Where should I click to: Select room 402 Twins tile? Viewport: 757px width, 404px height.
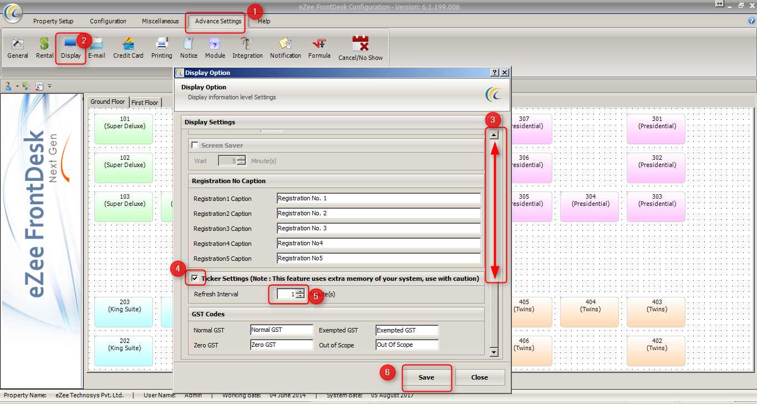(657, 351)
